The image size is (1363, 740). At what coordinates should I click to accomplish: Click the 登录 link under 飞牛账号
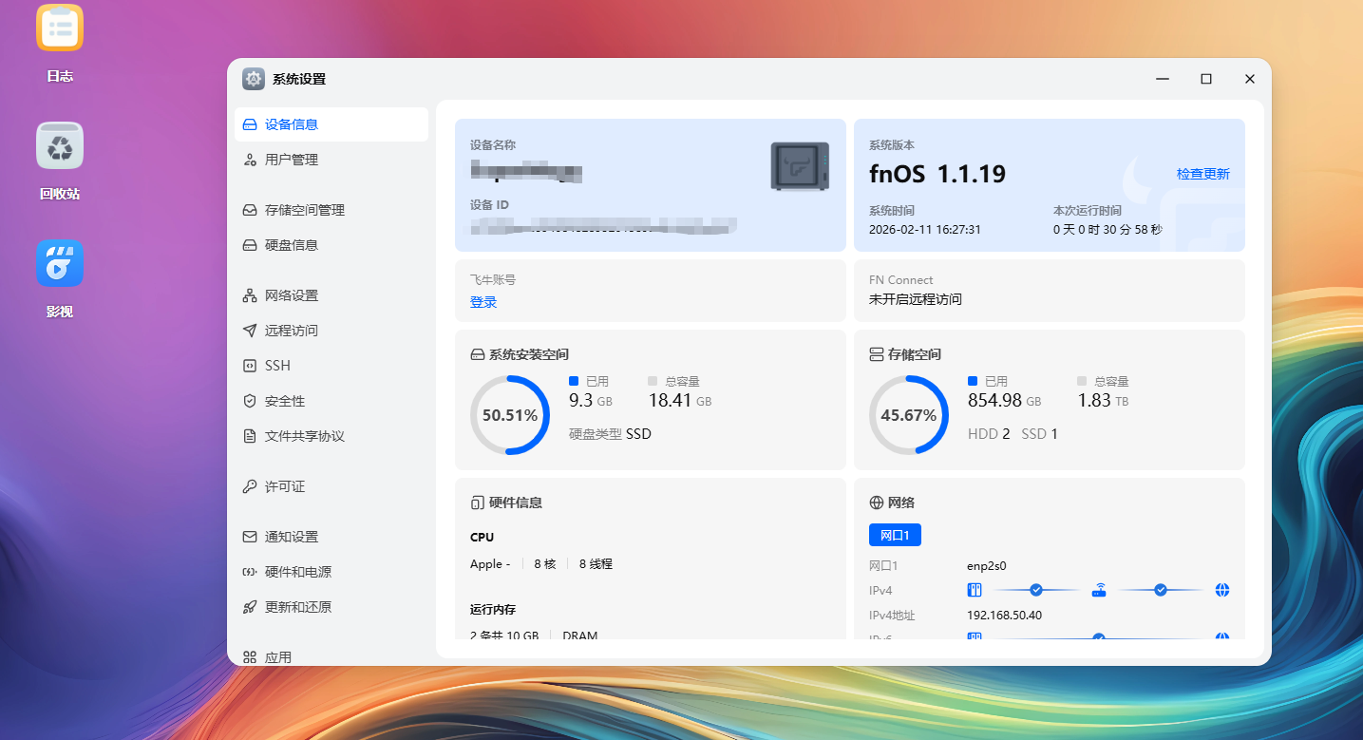(x=483, y=302)
